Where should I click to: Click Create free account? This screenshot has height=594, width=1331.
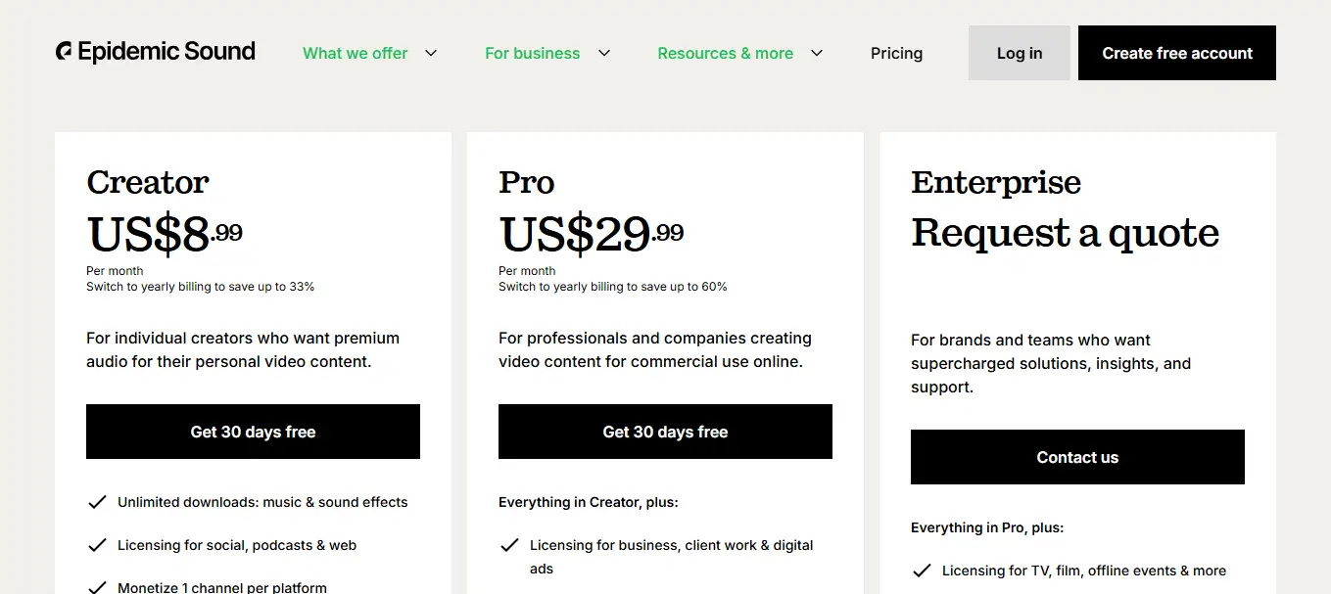[1176, 53]
